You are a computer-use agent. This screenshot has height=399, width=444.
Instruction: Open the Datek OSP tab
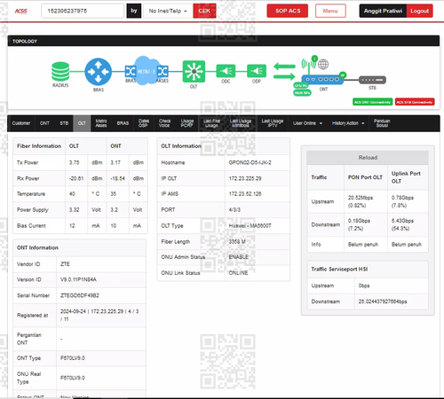point(143,123)
